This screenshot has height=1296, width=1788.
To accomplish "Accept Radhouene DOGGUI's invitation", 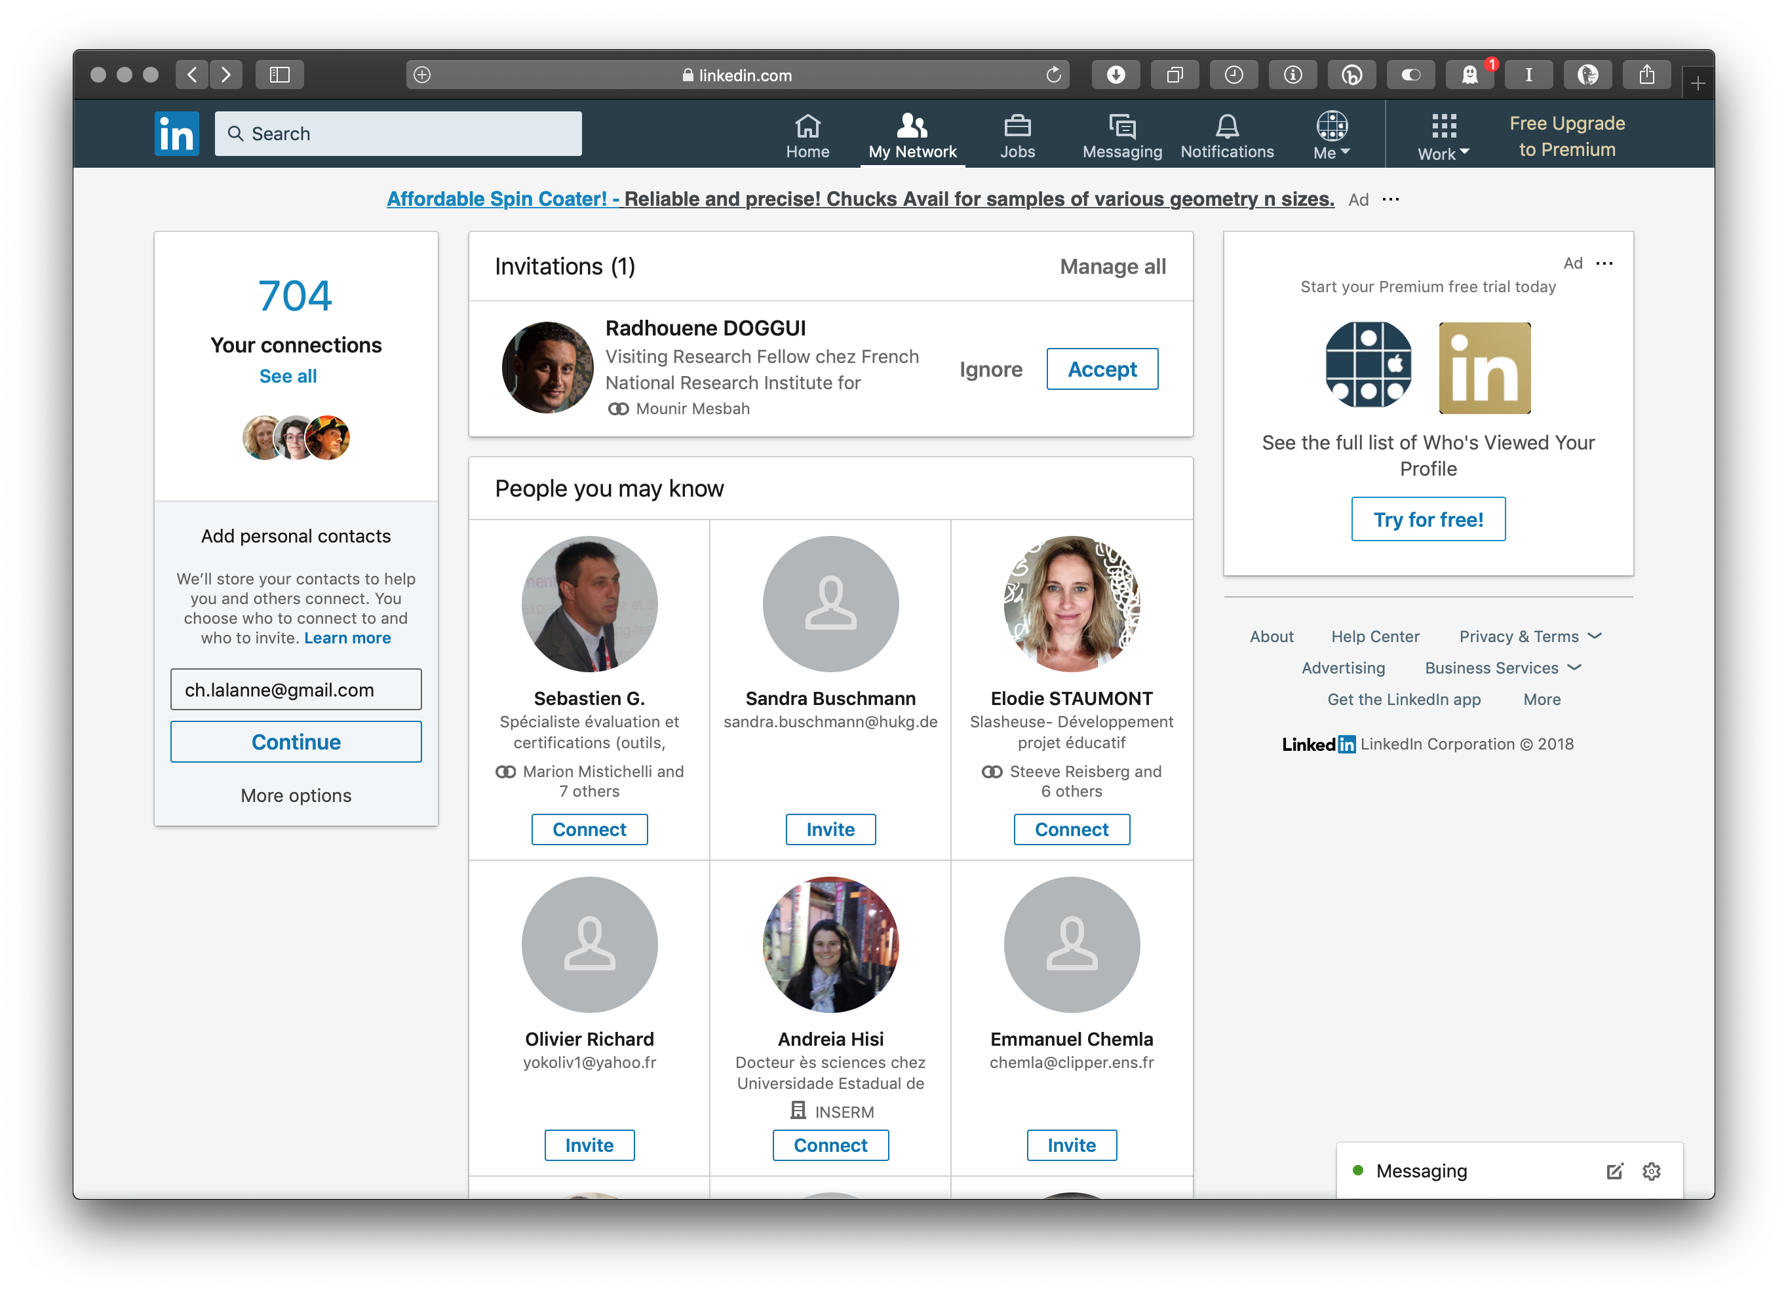I will click(1101, 369).
